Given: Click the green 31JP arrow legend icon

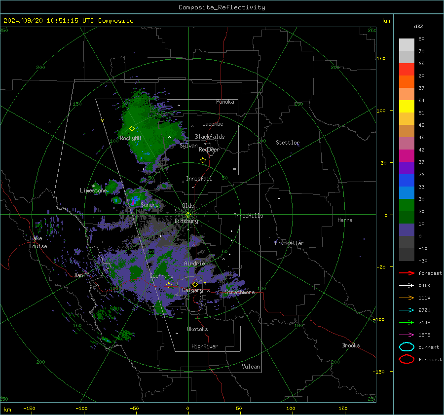Looking at the screenshot, I should click(x=407, y=322).
